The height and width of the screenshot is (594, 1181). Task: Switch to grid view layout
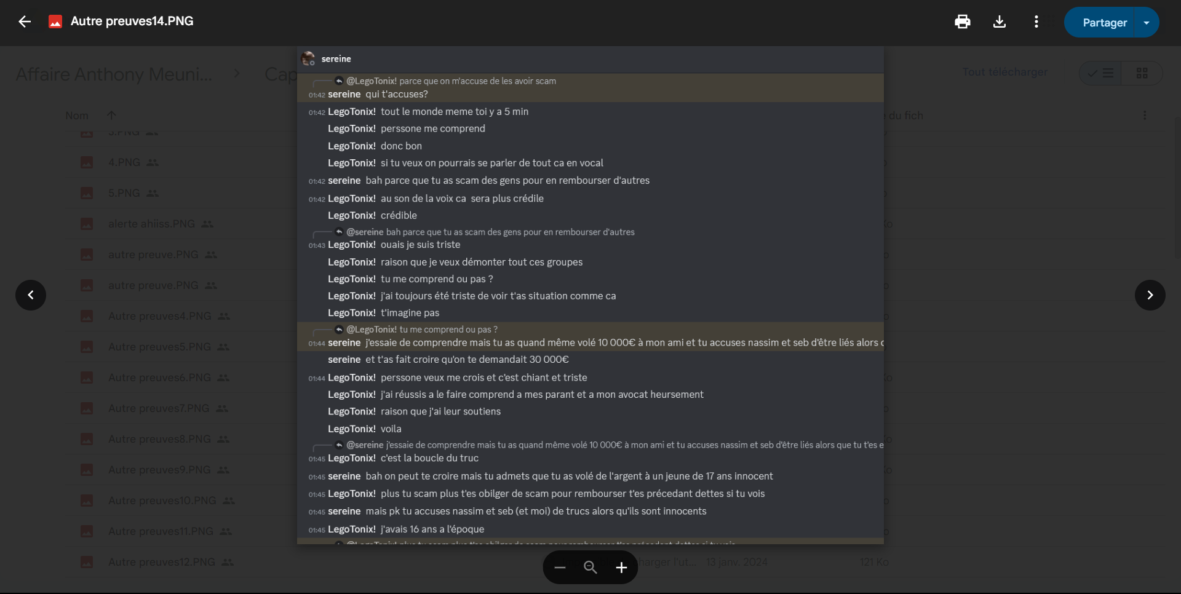[x=1142, y=73]
